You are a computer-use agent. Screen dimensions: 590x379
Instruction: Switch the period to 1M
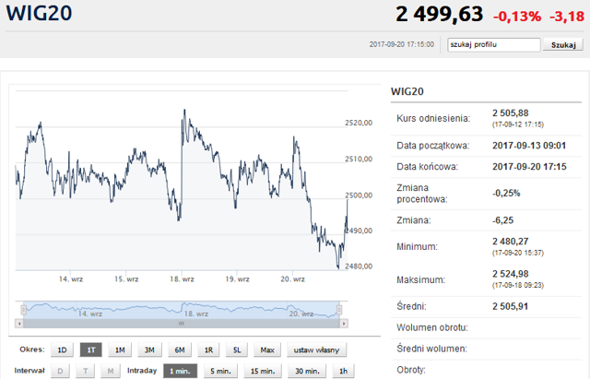(120, 350)
